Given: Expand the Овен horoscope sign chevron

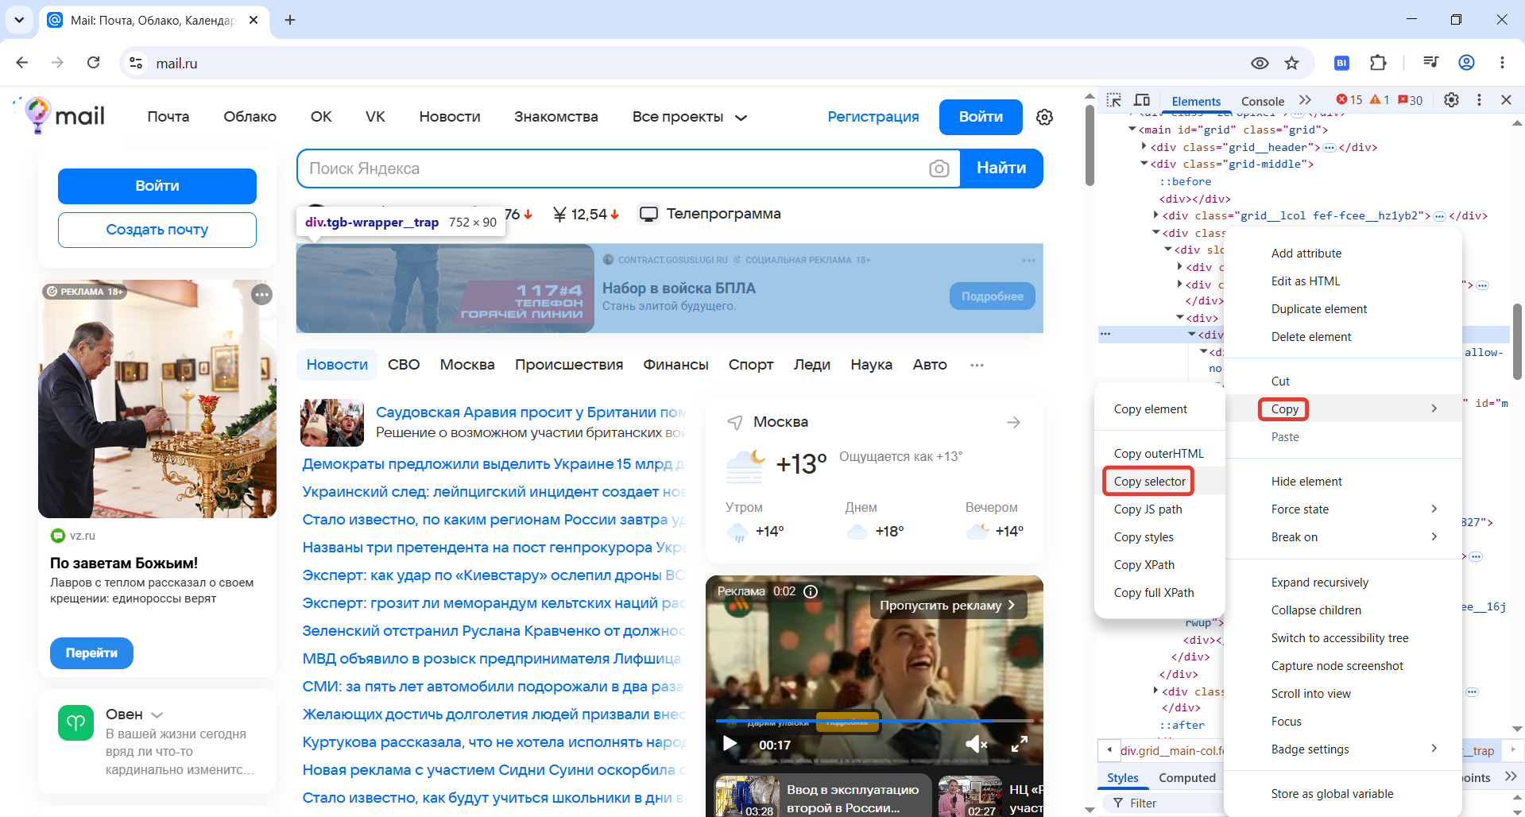Looking at the screenshot, I should tap(157, 715).
